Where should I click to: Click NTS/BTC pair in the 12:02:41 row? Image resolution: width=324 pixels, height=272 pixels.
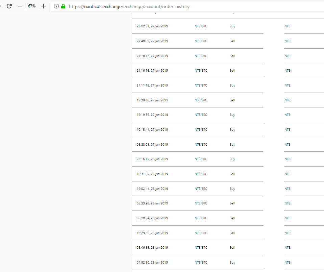(x=201, y=189)
